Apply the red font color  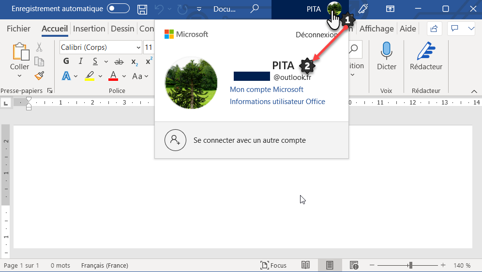coord(113,76)
